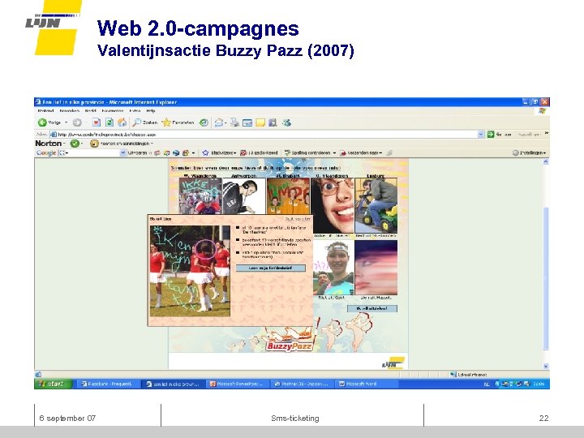Click the page vertical scrollbar thumb
This screenshot has width=584, height=438.
546,278
